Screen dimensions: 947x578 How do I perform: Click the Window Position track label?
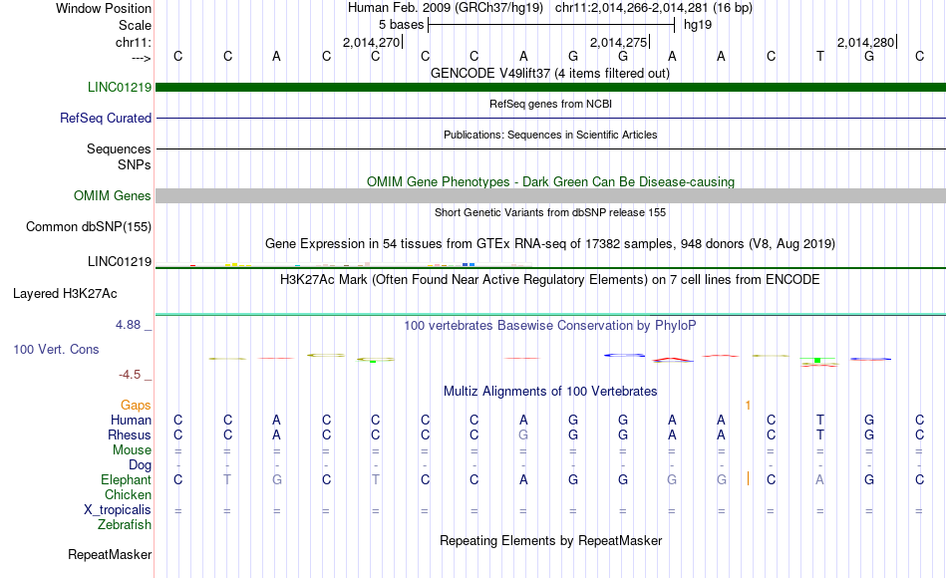pyautogui.click(x=104, y=8)
